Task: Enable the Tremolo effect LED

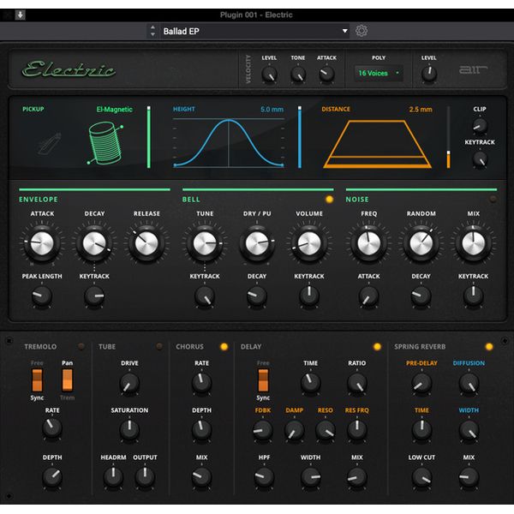Action: [x=81, y=346]
